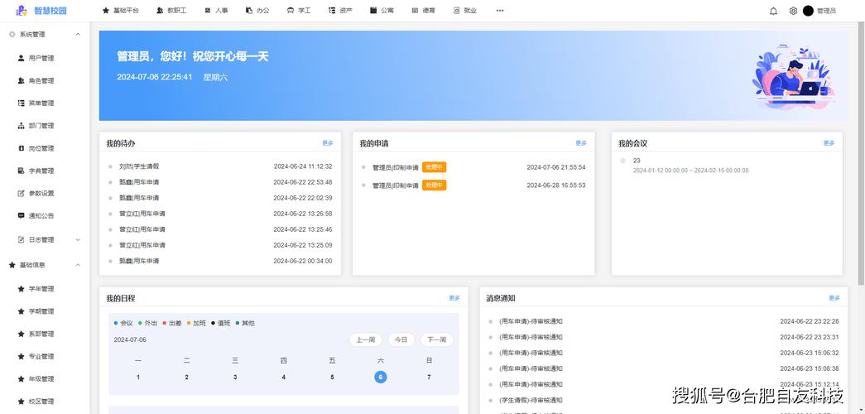
Task: Click the 智慧校园 logo
Action: pyautogui.click(x=41, y=11)
